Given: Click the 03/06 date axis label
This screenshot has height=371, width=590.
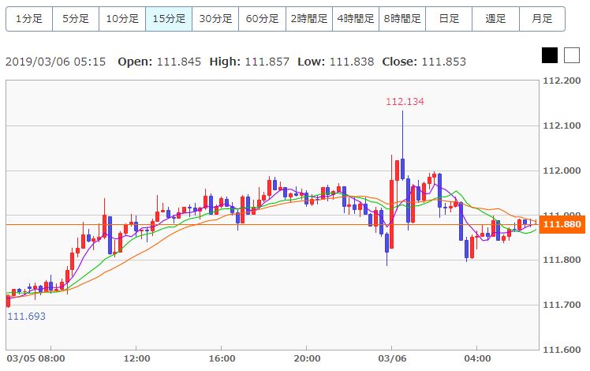Looking at the screenshot, I should click(x=391, y=358).
